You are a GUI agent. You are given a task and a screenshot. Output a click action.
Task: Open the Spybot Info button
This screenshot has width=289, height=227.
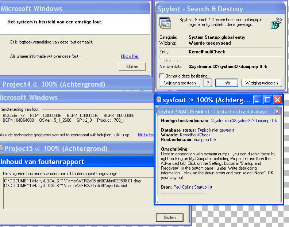pyautogui.click(x=227, y=83)
